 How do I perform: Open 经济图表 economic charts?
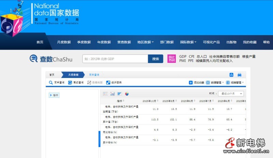click(114, 82)
